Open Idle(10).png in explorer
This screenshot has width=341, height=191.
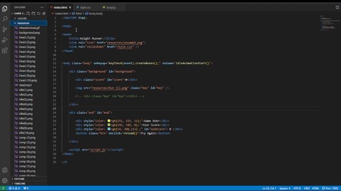[26, 133]
